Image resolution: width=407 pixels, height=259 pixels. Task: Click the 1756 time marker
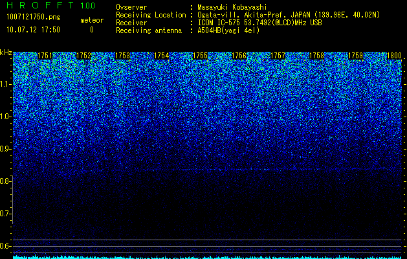click(x=239, y=56)
